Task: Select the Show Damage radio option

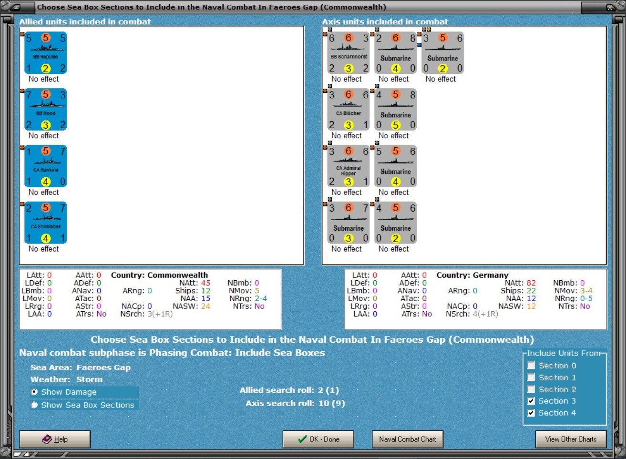Action: [x=34, y=392]
